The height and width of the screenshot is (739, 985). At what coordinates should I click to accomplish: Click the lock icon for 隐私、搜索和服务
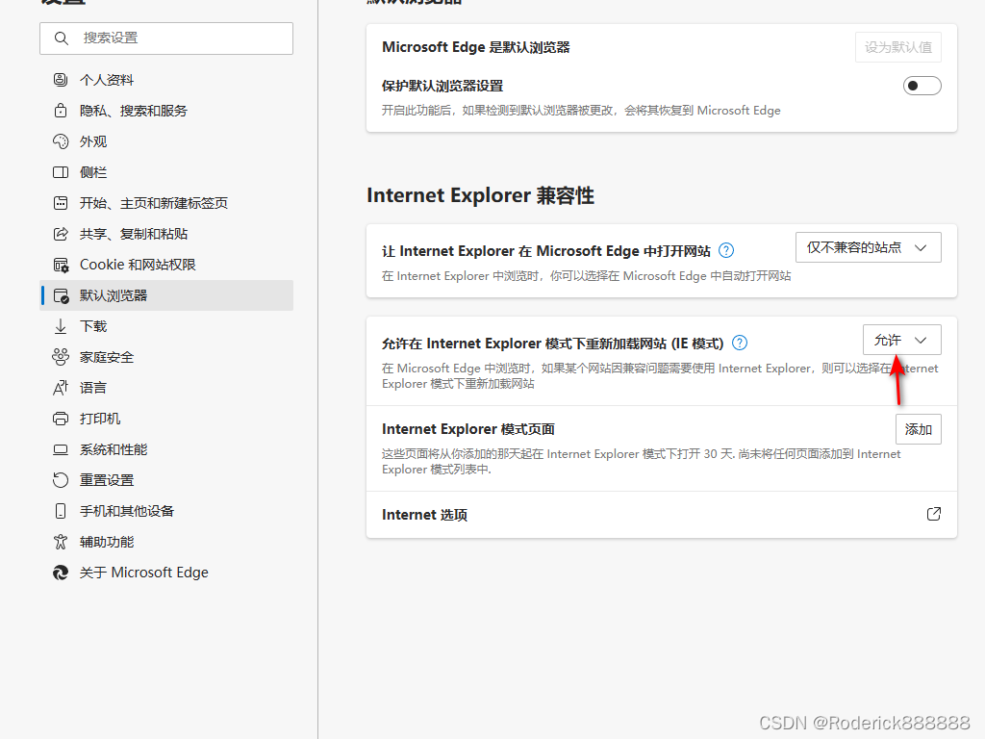[61, 111]
